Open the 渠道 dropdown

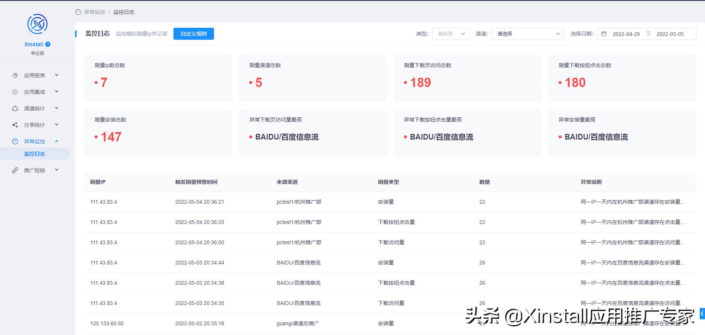click(528, 34)
